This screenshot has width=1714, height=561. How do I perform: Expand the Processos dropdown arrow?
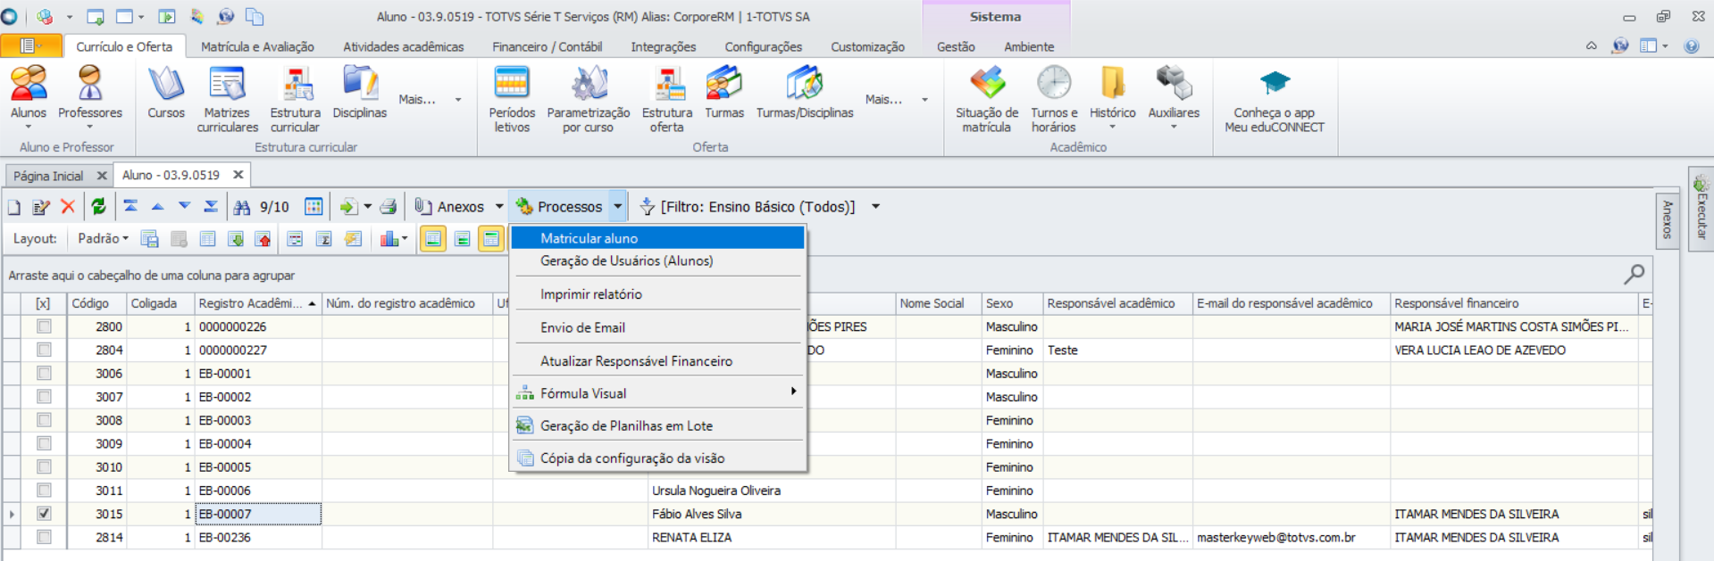click(x=618, y=207)
